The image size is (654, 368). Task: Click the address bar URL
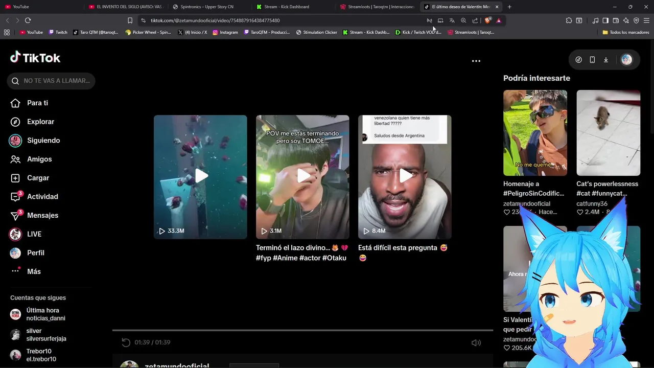point(215,20)
